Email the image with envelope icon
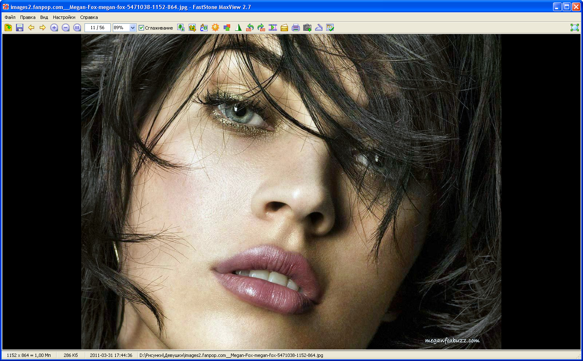The height and width of the screenshot is (361, 583). (284, 28)
